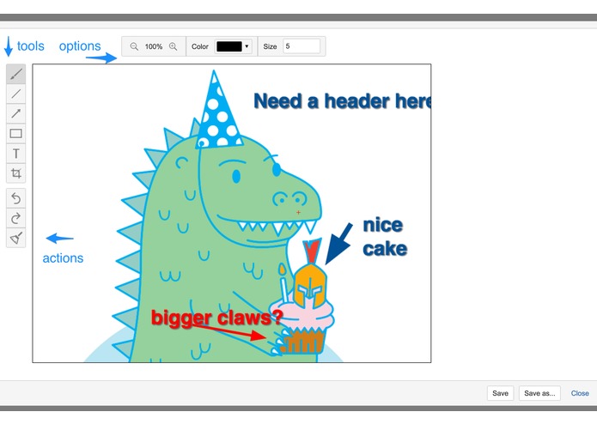Viewport: 597px width, 424px height.
Task: Clear all annotations with broom icon
Action: tap(16, 238)
